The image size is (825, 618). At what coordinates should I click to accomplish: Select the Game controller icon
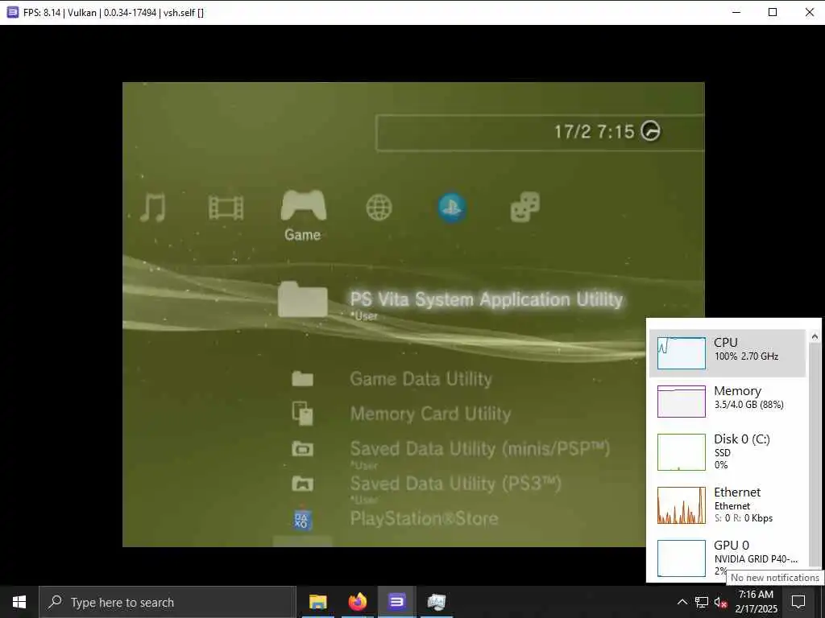[x=304, y=205]
